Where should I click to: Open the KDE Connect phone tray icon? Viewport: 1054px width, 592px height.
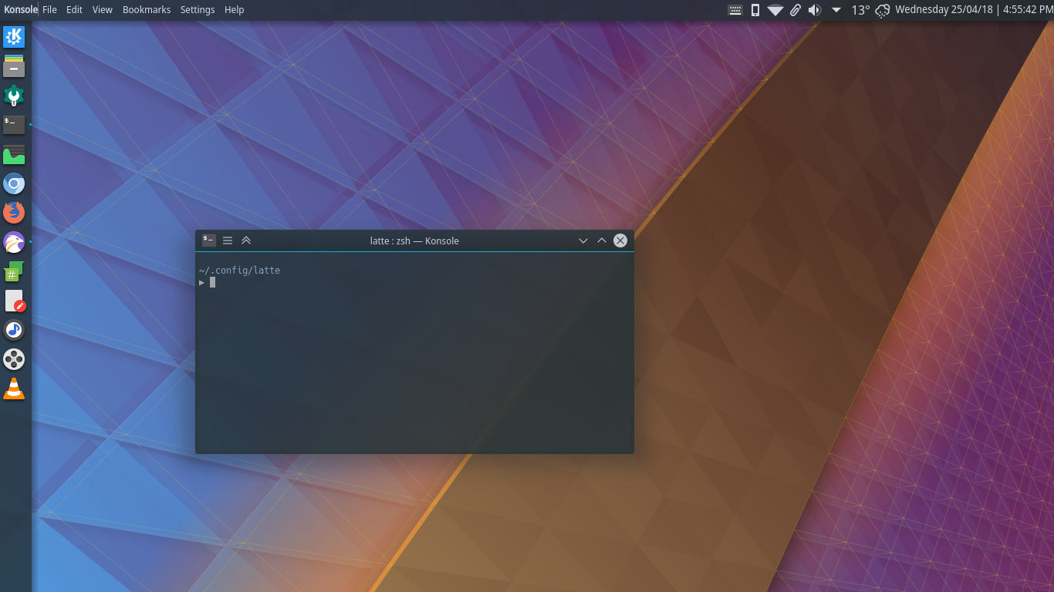click(755, 10)
